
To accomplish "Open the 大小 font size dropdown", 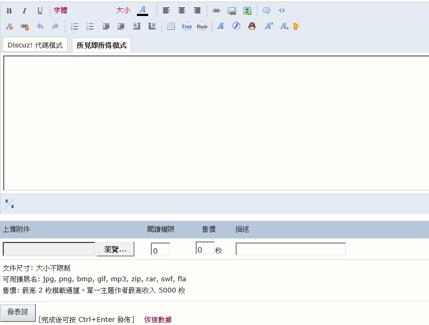I will pyautogui.click(x=123, y=11).
